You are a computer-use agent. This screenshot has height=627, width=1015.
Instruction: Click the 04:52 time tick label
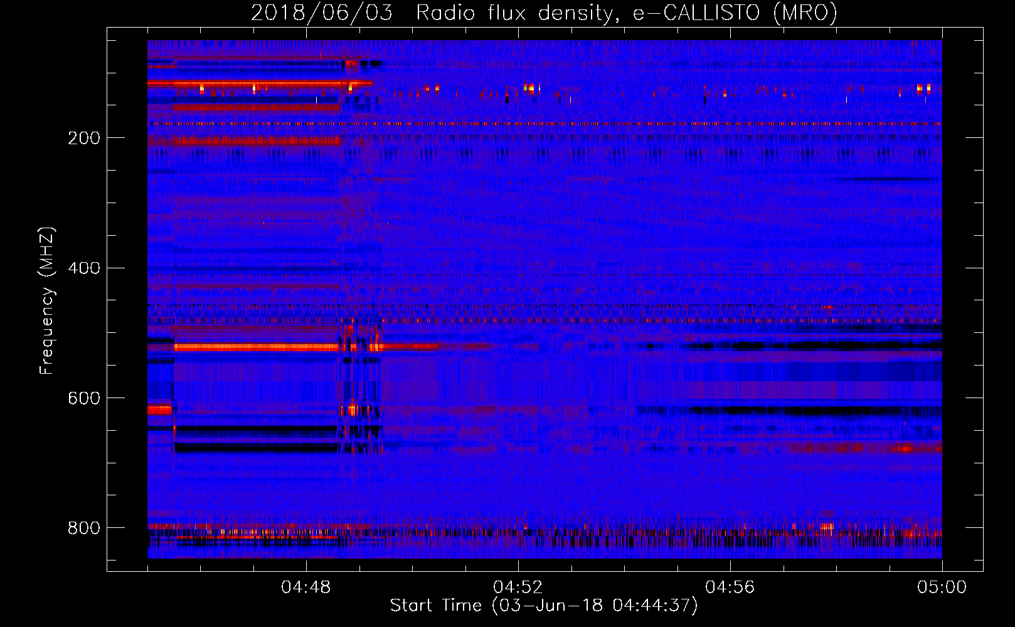pos(518,587)
